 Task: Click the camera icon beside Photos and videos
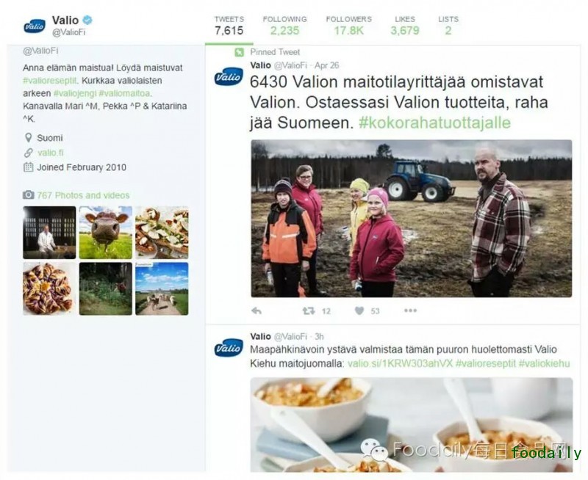pos(28,195)
